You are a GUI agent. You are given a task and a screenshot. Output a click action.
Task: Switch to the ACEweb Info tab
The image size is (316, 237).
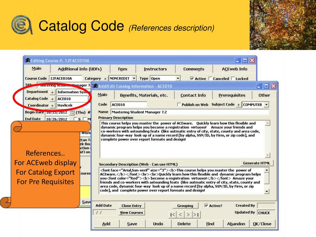[235, 69]
